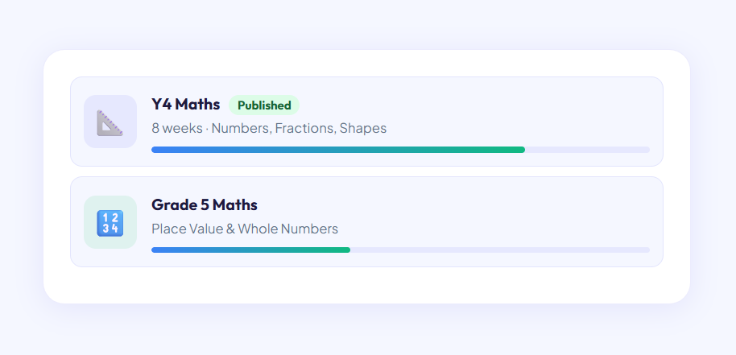Screen dimensions: 736x355
Task: Click the word "Fractions" in Y4 description
Action: [x=305, y=128]
